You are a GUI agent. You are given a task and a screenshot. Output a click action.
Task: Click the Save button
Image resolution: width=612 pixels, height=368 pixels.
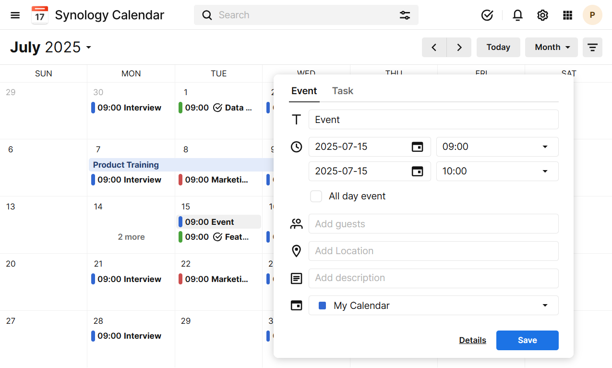click(527, 340)
